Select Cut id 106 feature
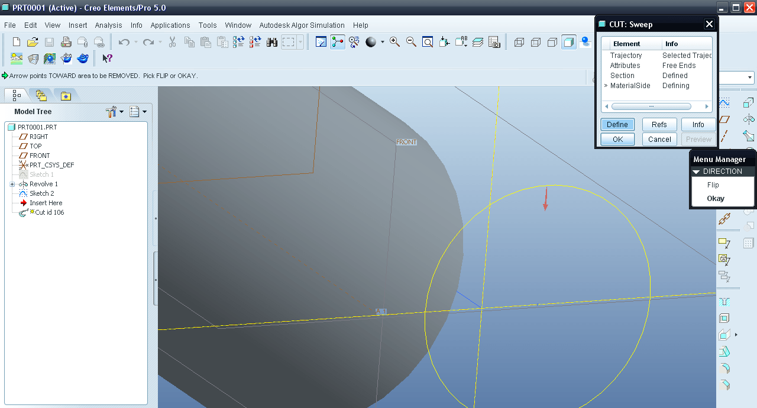Screen dimensions: 757x408 point(49,212)
